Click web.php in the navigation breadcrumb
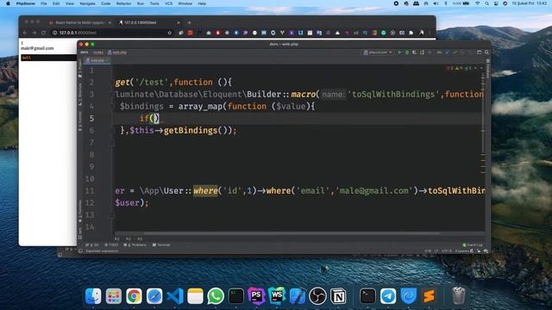The image size is (552, 310). click(117, 53)
